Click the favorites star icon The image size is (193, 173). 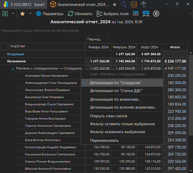[x=22, y=14]
